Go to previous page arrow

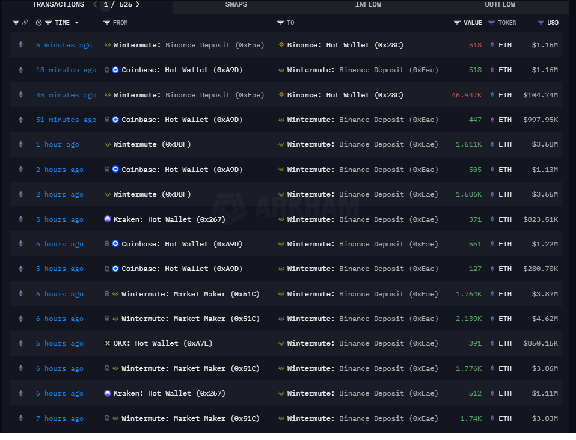95,4
